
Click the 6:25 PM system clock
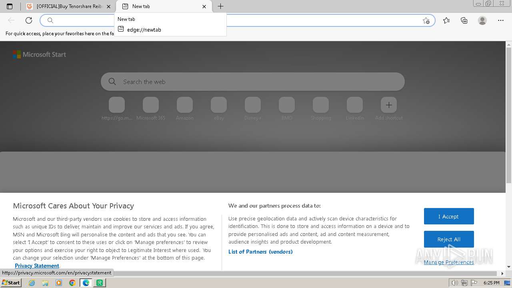point(492,283)
